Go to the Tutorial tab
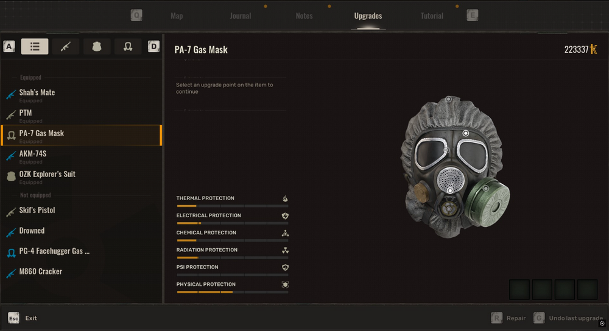The height and width of the screenshot is (331, 609). tap(432, 16)
